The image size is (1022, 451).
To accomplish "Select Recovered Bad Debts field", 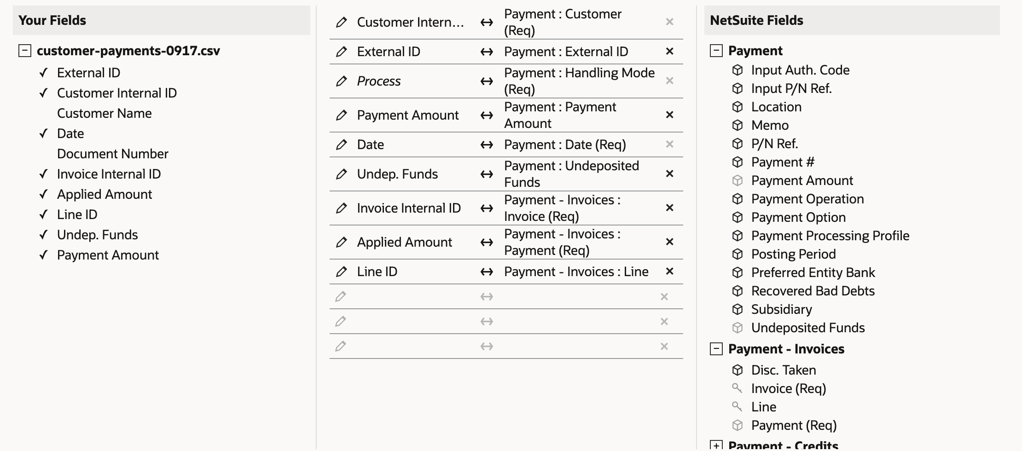I will click(x=813, y=291).
